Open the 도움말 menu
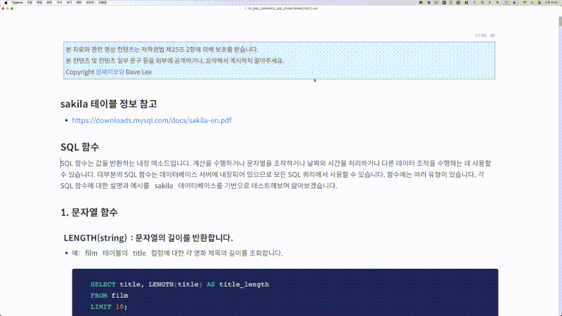Screen dimensions: 562x316 [x=103, y=3]
